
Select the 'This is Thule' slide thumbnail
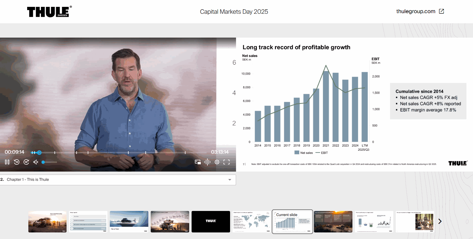[x=129, y=222]
